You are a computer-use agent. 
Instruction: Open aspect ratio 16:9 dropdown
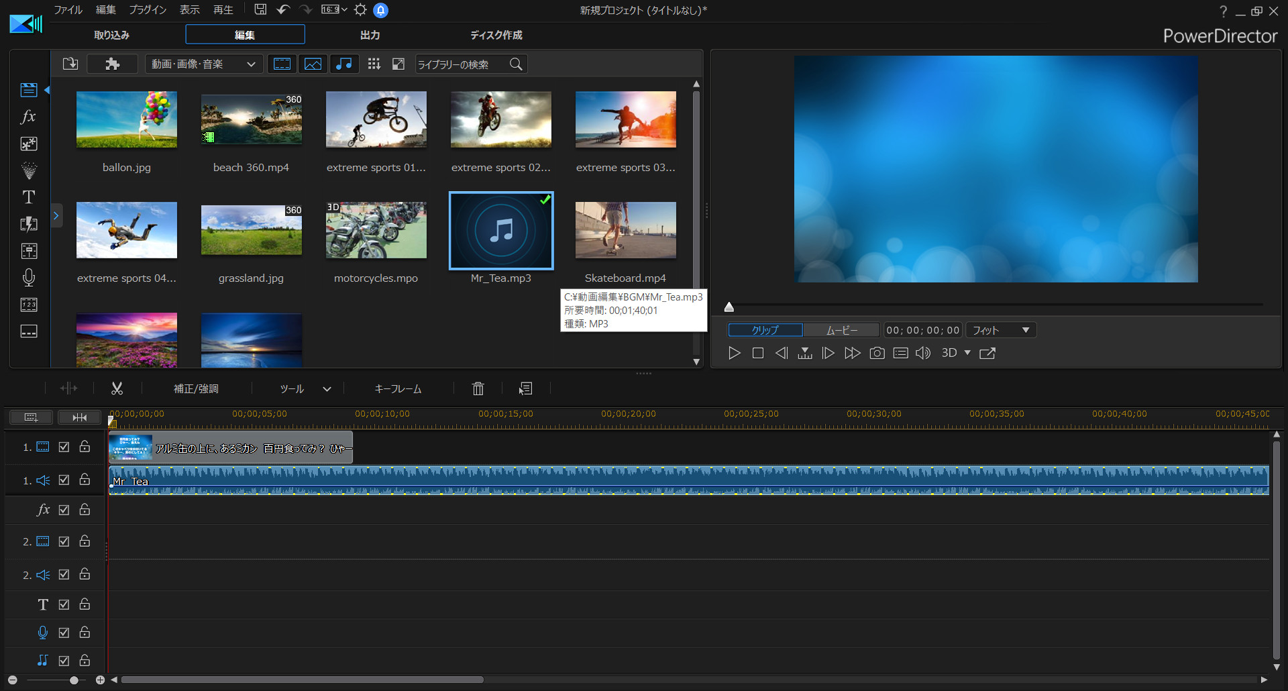point(334,9)
